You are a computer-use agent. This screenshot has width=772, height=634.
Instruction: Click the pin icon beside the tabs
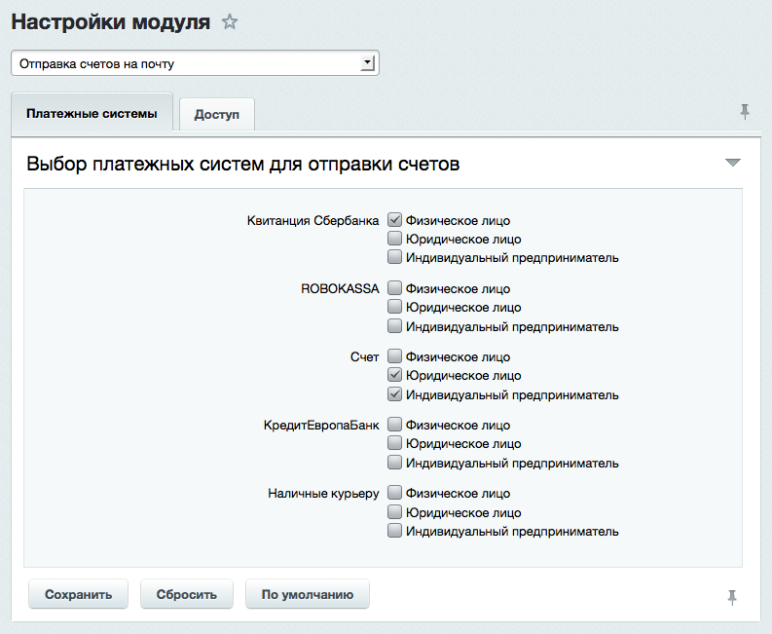point(745,112)
